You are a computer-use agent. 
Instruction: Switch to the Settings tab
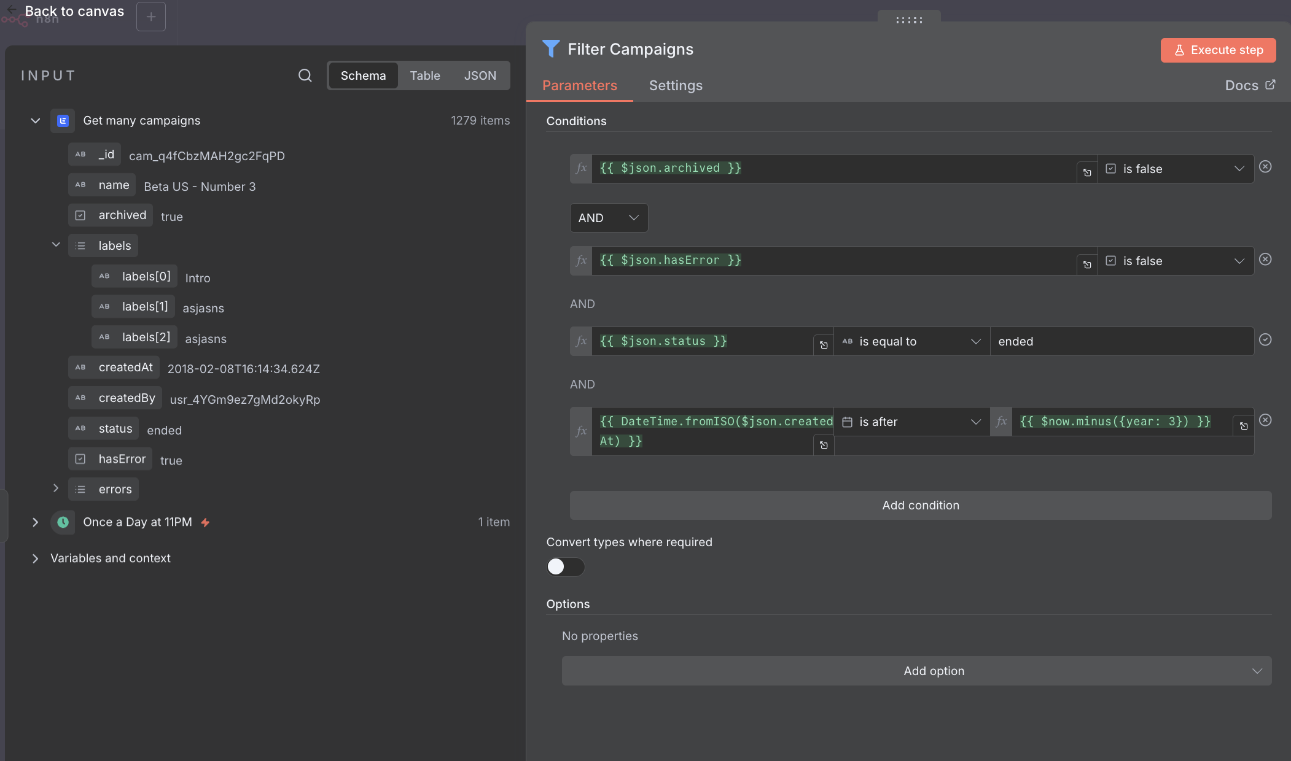coord(675,85)
